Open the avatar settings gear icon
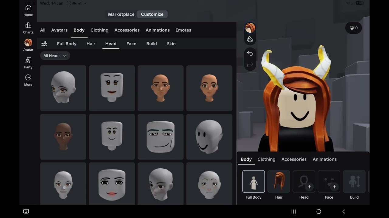The width and height of the screenshot is (389, 218). 250,40
